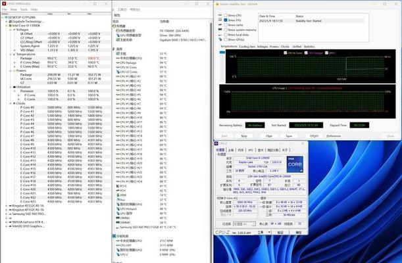Switch to the Cooling Fans tab
Image resolution: width=402 pixels, height=263 pixels.
pyautogui.click(x=247, y=47)
